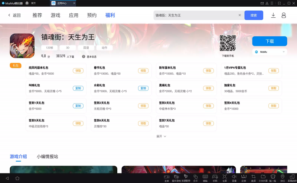
Task: Select the 福利 tab
Action: pos(110,15)
